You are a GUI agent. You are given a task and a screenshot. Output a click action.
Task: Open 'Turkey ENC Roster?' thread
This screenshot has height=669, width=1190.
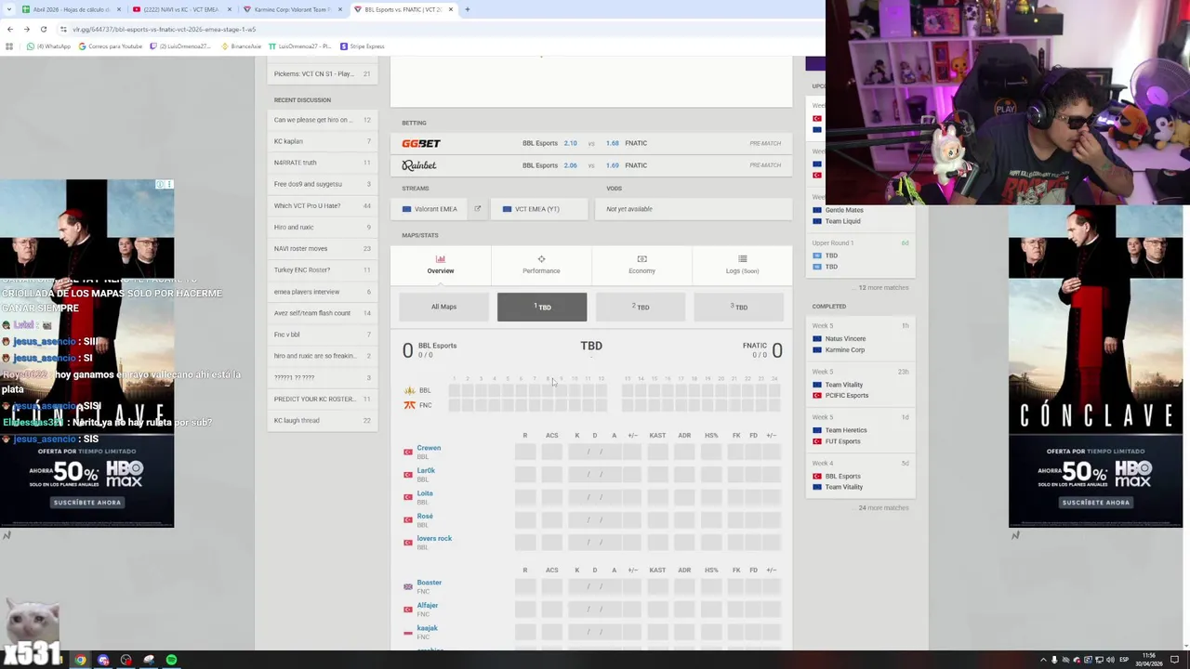click(322, 269)
